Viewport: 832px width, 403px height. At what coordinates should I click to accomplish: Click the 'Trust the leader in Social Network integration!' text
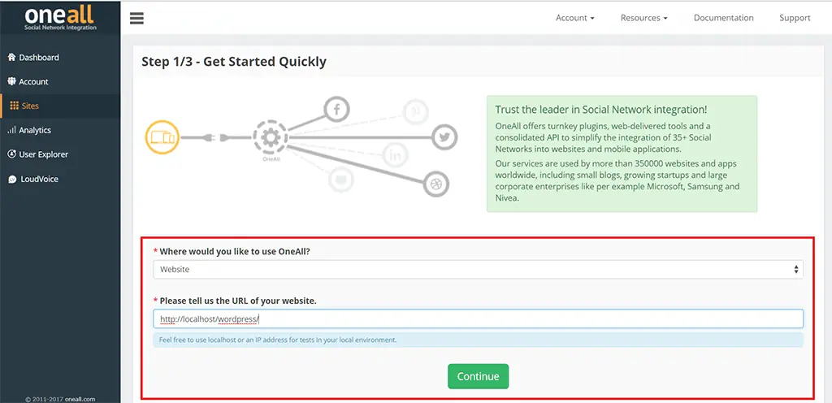click(x=600, y=110)
